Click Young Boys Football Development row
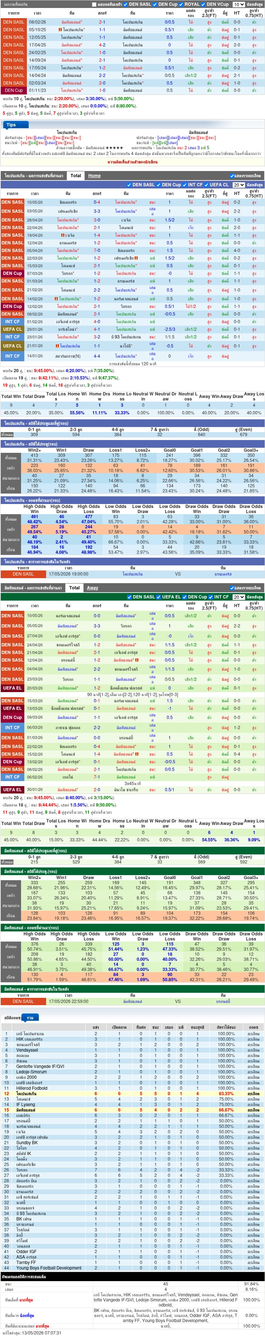 (132, 1268)
